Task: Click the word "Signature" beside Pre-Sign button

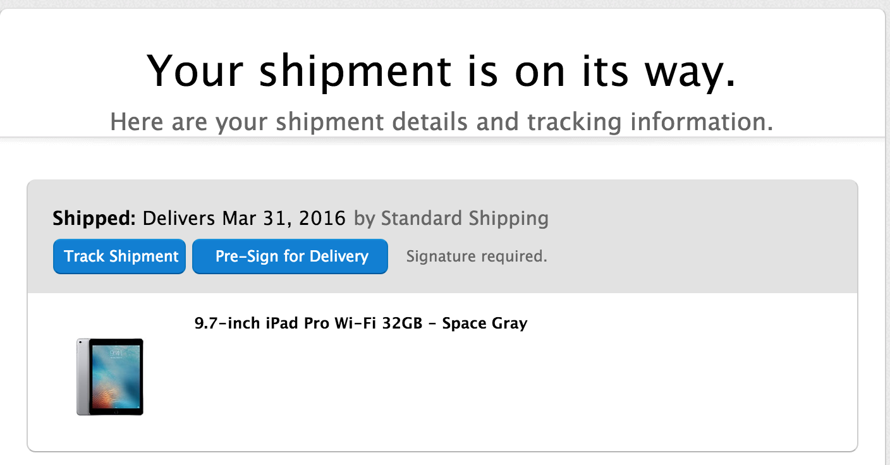Action: [441, 257]
